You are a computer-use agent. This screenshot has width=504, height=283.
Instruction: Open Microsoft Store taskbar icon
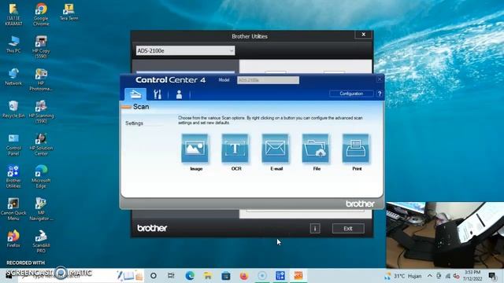pyautogui.click(x=226, y=276)
